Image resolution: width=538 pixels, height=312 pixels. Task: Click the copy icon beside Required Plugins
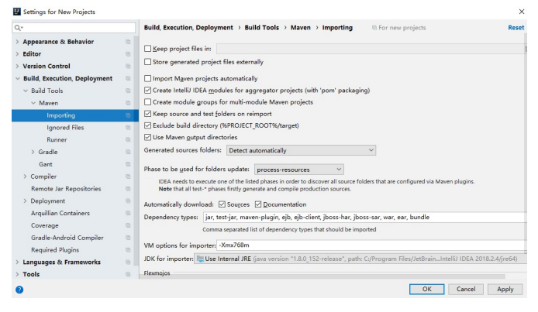point(128,250)
